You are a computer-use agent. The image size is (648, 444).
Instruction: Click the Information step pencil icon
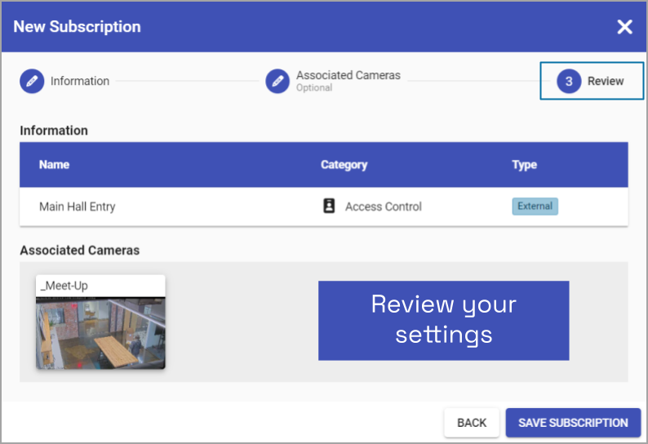click(32, 81)
